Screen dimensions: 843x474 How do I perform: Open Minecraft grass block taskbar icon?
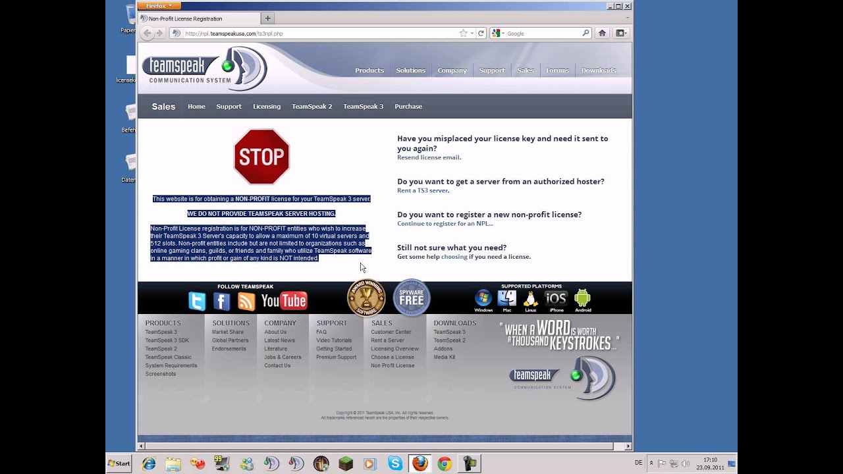click(346, 463)
